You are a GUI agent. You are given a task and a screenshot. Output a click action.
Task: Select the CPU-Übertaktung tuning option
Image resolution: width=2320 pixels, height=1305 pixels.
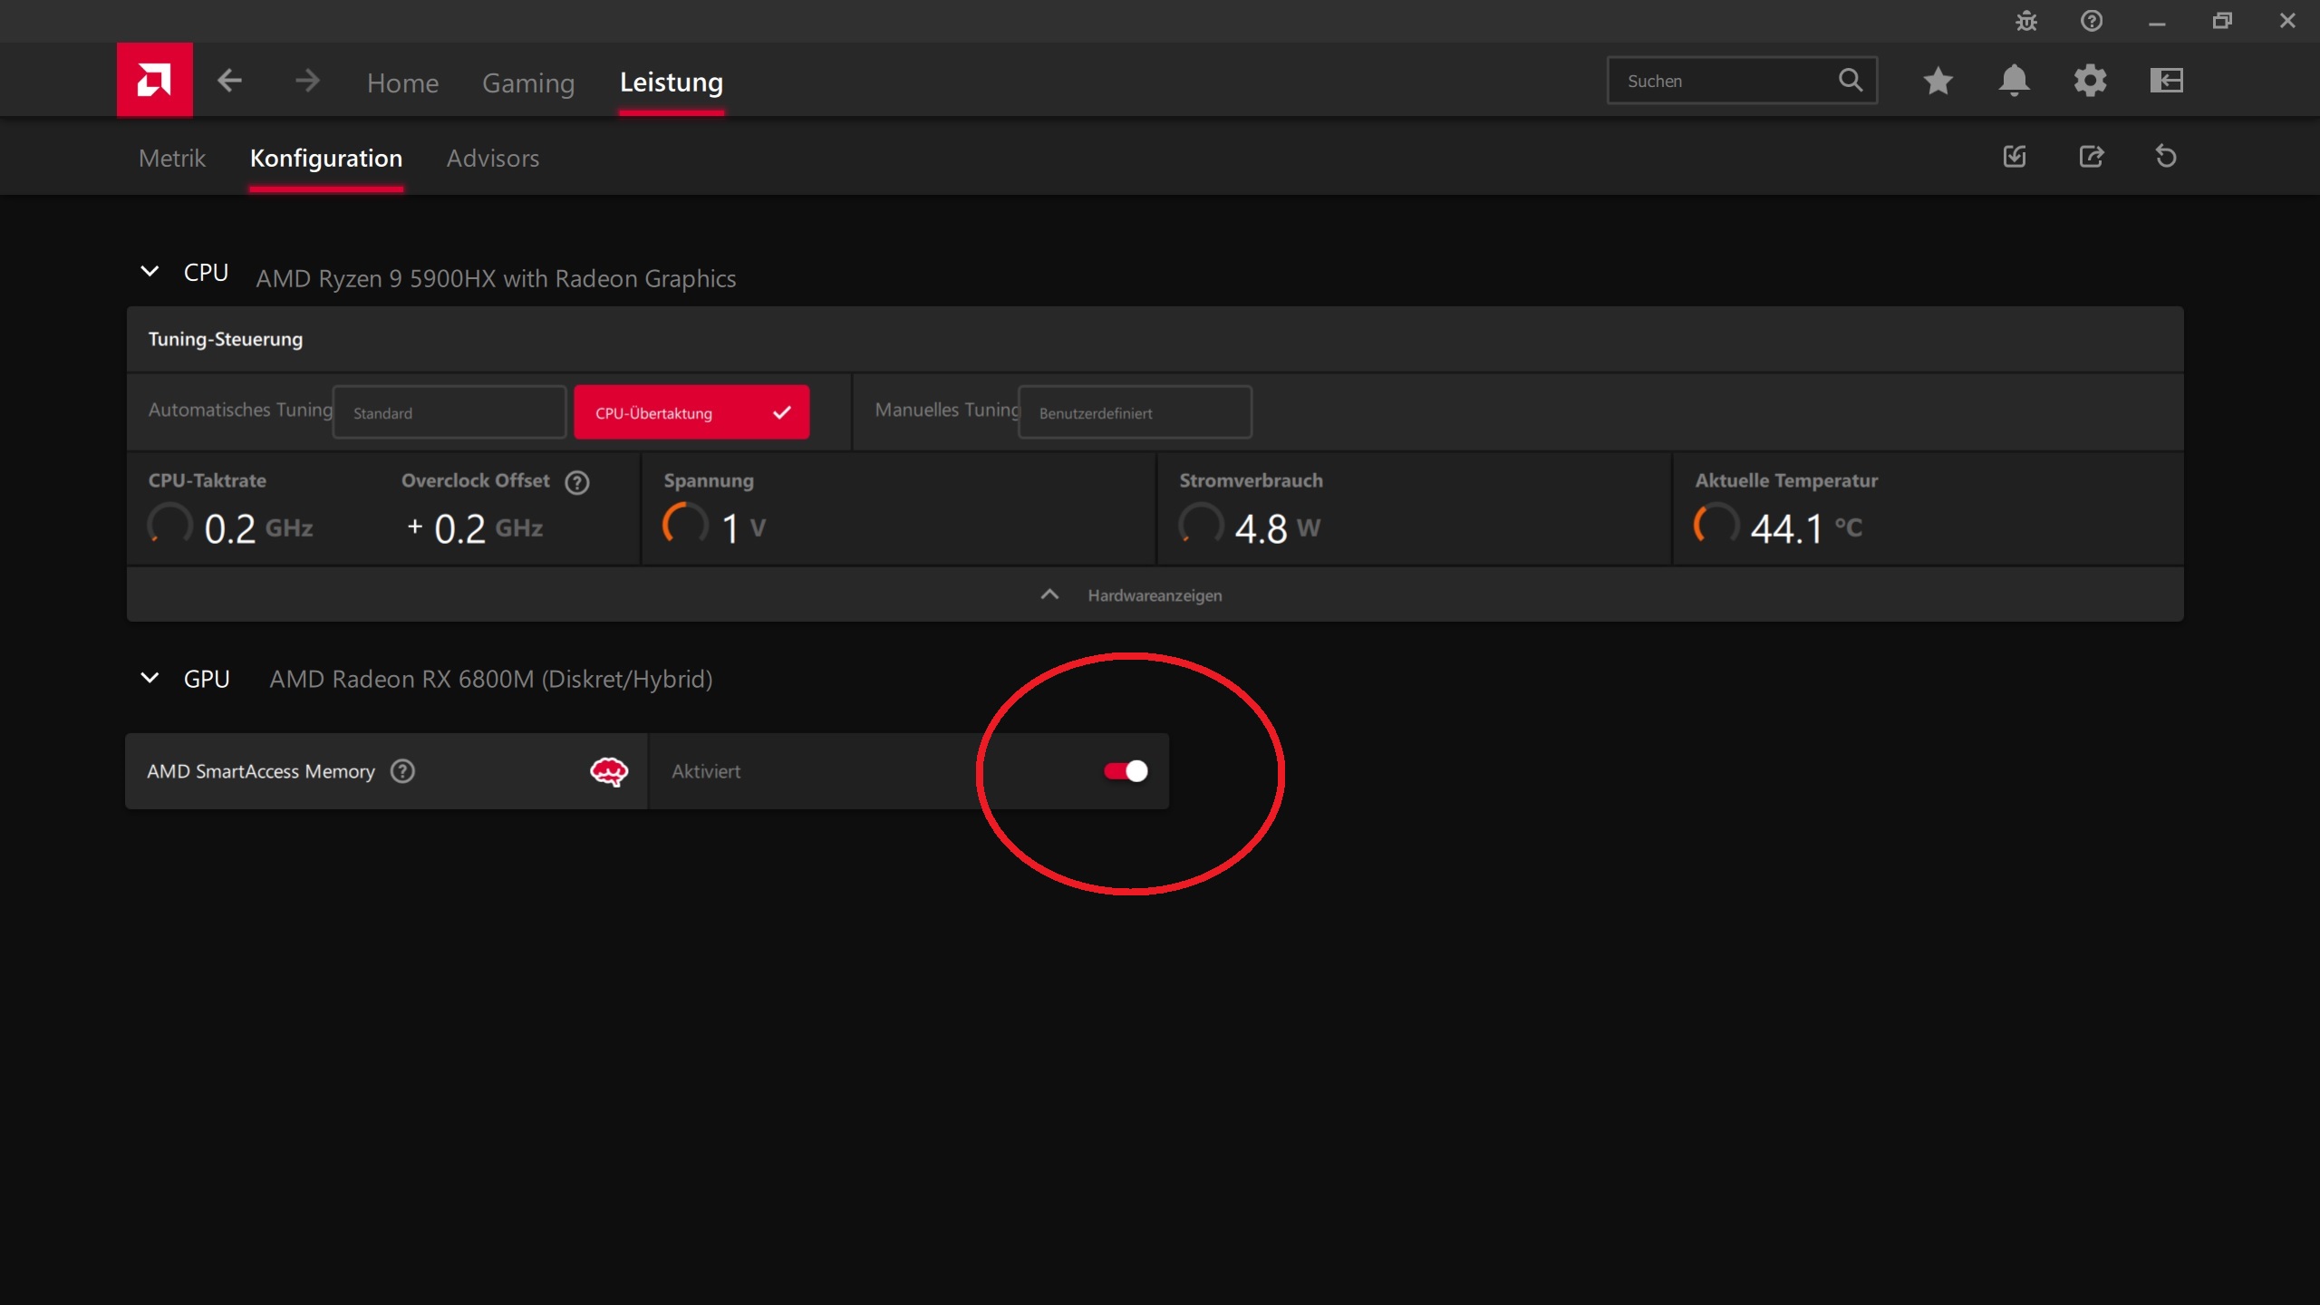(x=691, y=412)
